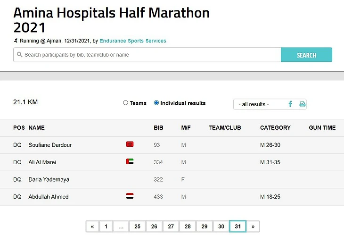Select the Teams radio button
Viewport: 344px width, 235px height.
coord(126,103)
